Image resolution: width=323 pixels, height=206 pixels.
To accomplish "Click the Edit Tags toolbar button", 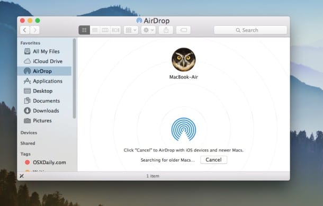I will 183,30.
